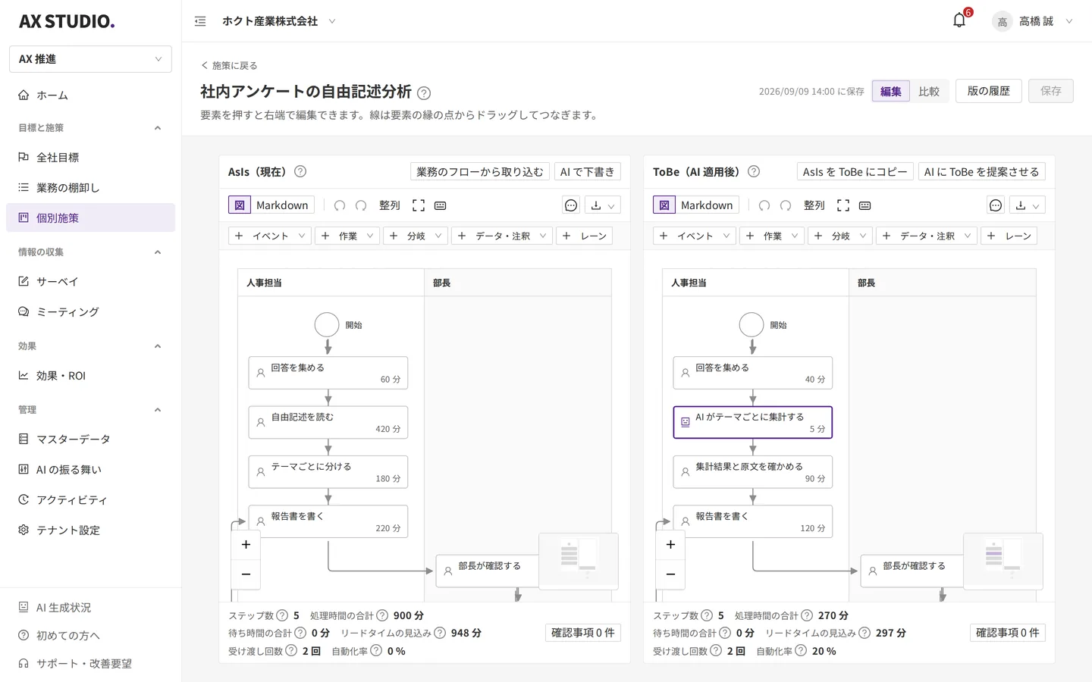
Task: Click ToBe panel help icon
Action: (754, 171)
